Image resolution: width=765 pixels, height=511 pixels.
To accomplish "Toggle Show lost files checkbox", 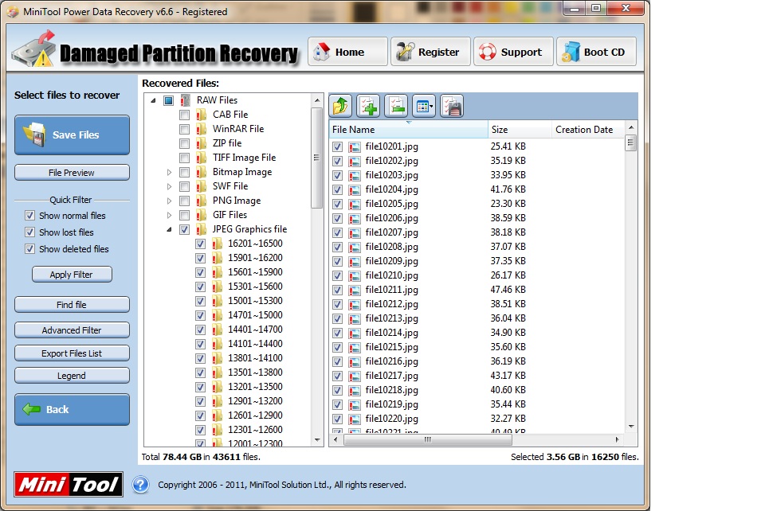I will pos(29,232).
